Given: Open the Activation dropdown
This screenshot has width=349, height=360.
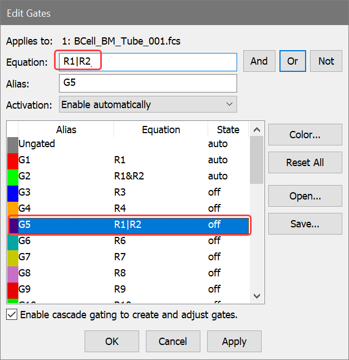Looking at the screenshot, I should [148, 104].
